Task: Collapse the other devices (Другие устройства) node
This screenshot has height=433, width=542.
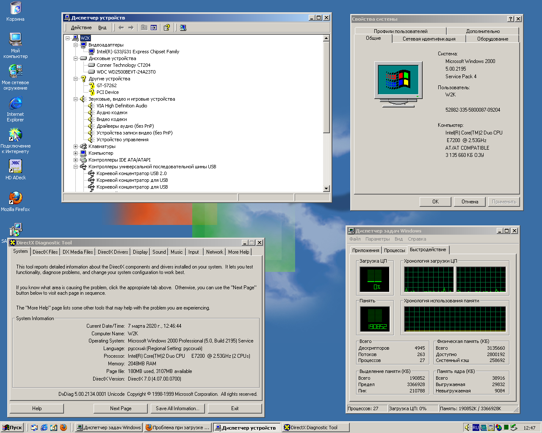Action: (76, 79)
